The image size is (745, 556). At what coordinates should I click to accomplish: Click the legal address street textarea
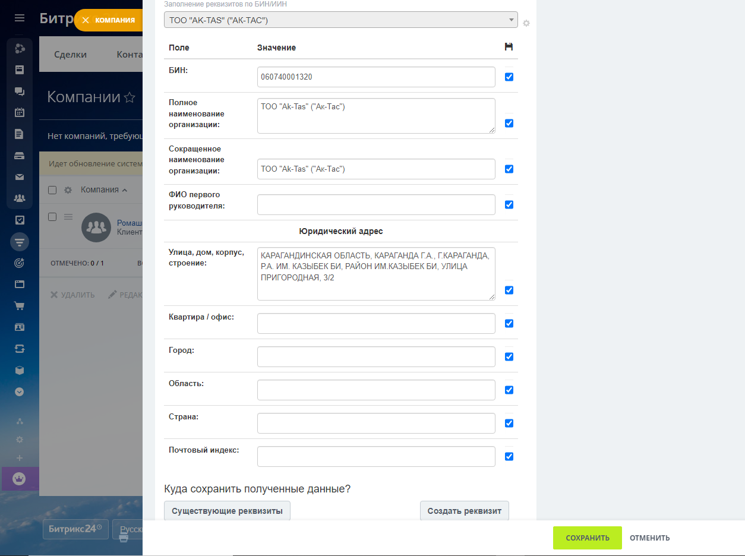click(376, 274)
